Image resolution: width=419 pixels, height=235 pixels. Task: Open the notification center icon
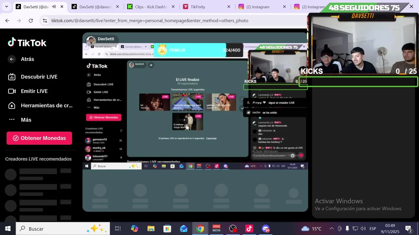pos(409,228)
